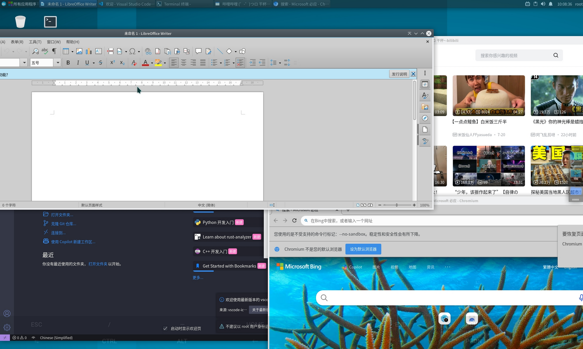Open Gallery panel in sidebar
Image resolution: width=583 pixels, height=349 pixels.
tap(425, 107)
